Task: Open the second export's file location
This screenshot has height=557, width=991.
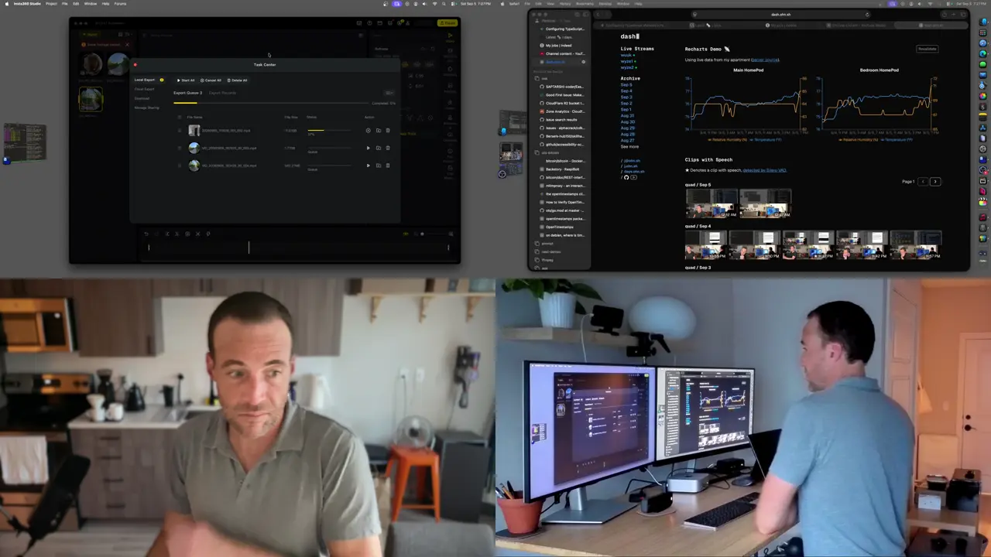Action: pos(378,148)
